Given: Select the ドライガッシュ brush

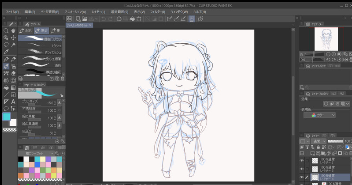Looking at the screenshot, I should [40, 52].
